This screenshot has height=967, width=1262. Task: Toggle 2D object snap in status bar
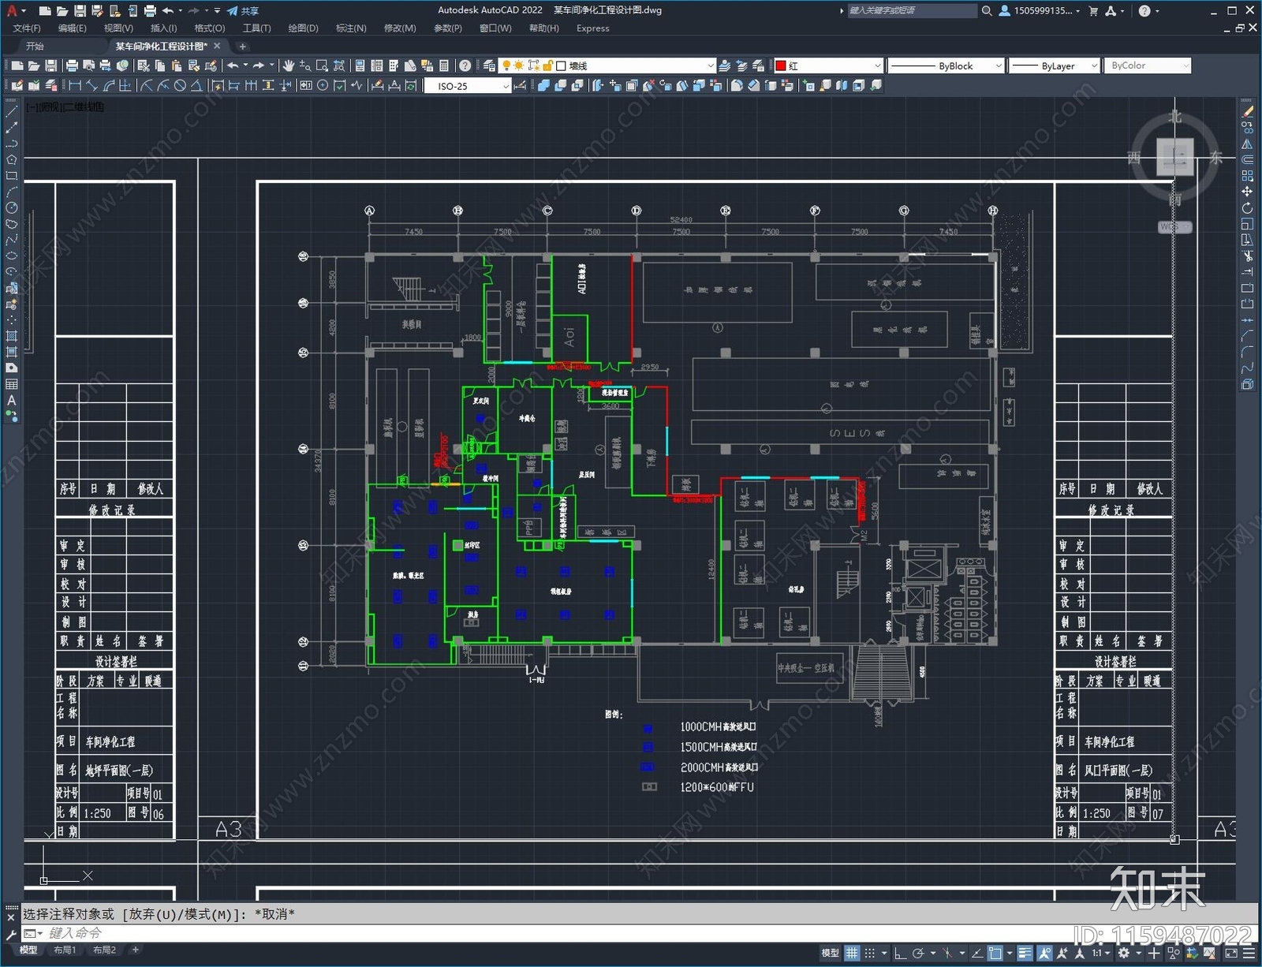point(995,954)
